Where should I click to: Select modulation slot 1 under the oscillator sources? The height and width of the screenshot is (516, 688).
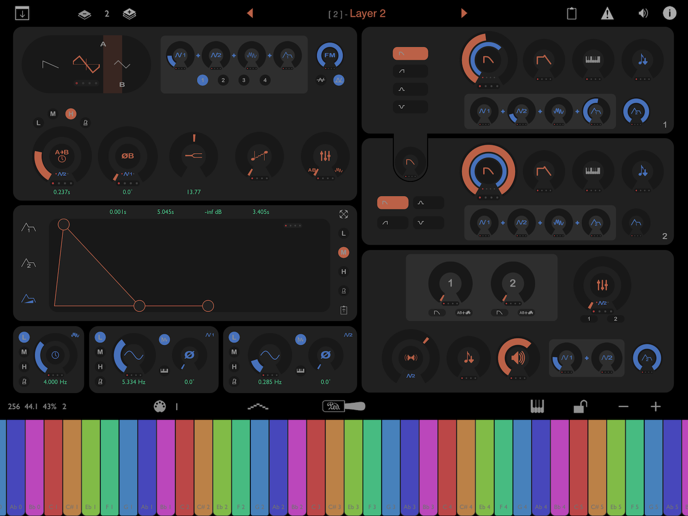click(x=202, y=80)
